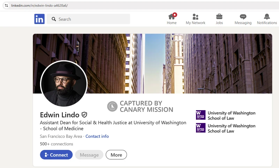This screenshot has width=279, height=168.
Task: View 500+ connections
Action: pyautogui.click(x=56, y=144)
